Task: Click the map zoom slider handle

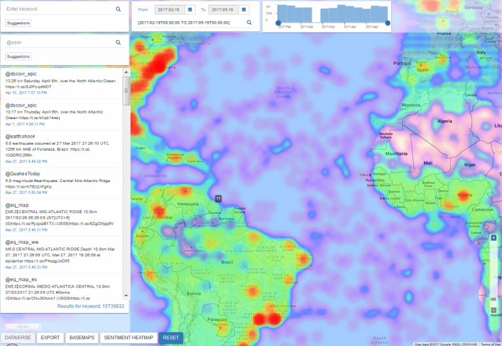Action: [493, 299]
